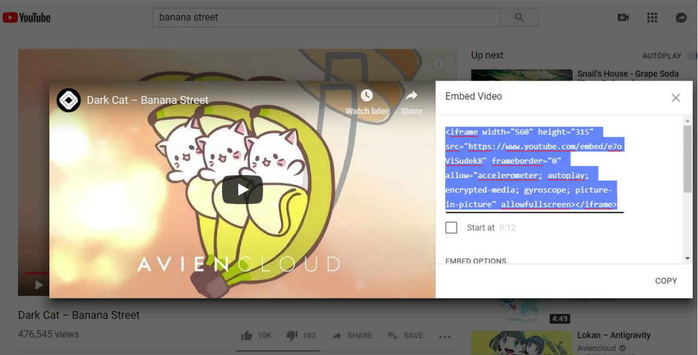Click the background video red progress bar
Screen dimensions: 698x355
click(x=37, y=273)
